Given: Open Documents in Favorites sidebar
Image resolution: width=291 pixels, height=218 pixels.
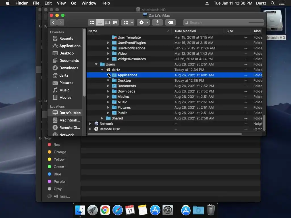Looking at the screenshot, I should point(66,61).
